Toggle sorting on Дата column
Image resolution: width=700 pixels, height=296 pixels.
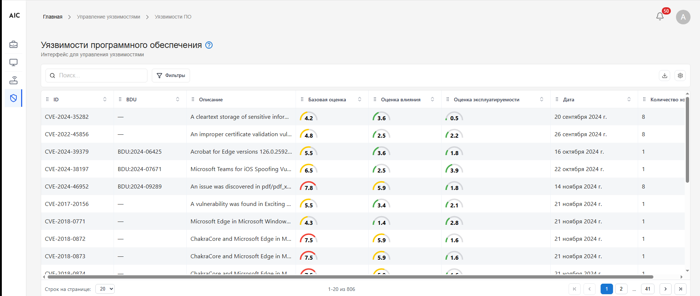[629, 100]
